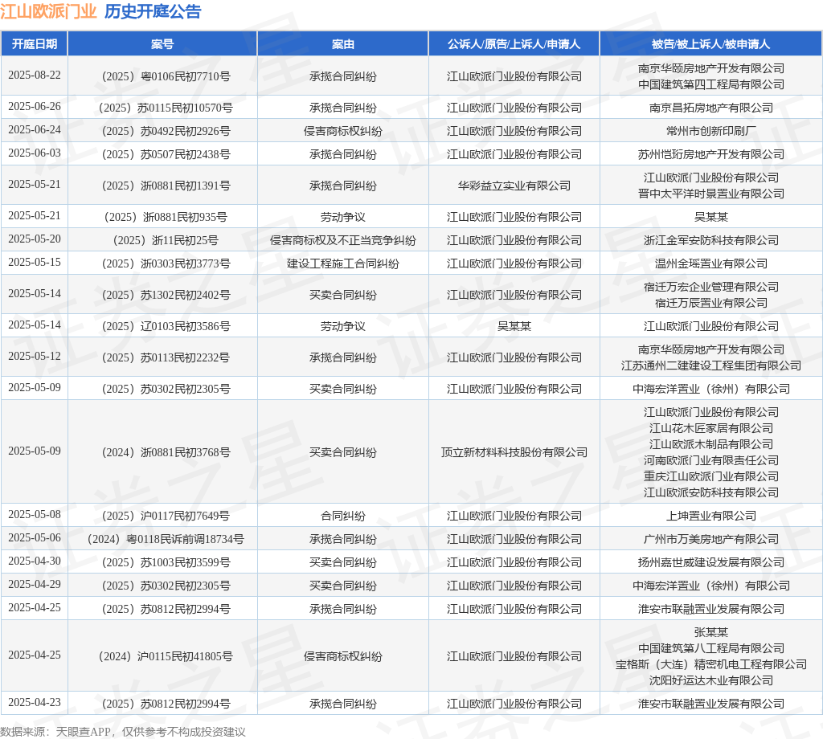This screenshot has width=823, height=739.
Task: Select defendant 中国建筑第四工程局有限公司
Action: coord(711,84)
